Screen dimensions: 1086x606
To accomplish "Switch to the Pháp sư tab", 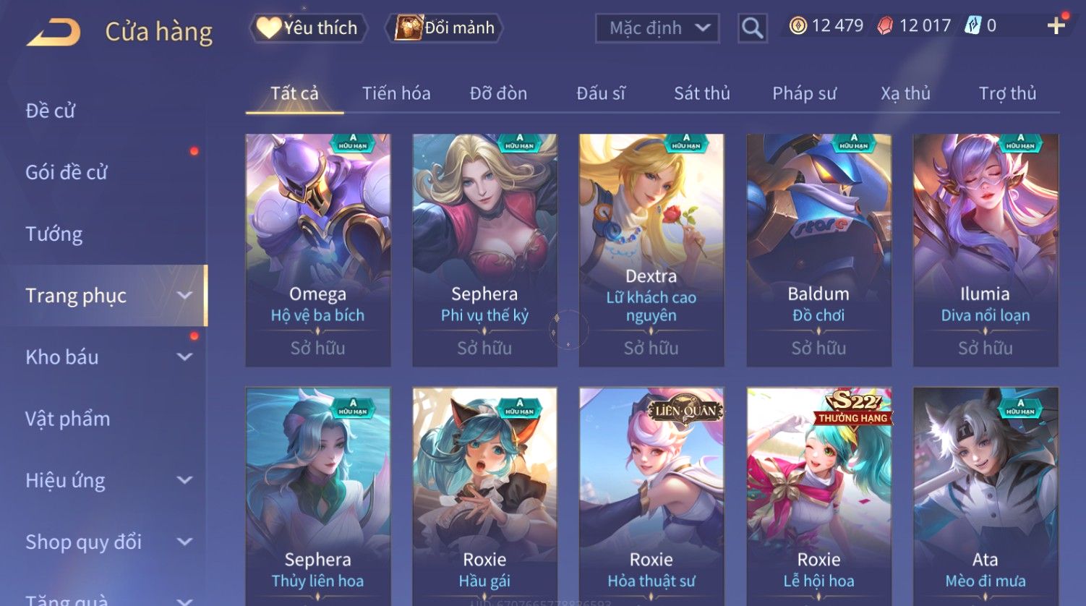I will tap(804, 93).
